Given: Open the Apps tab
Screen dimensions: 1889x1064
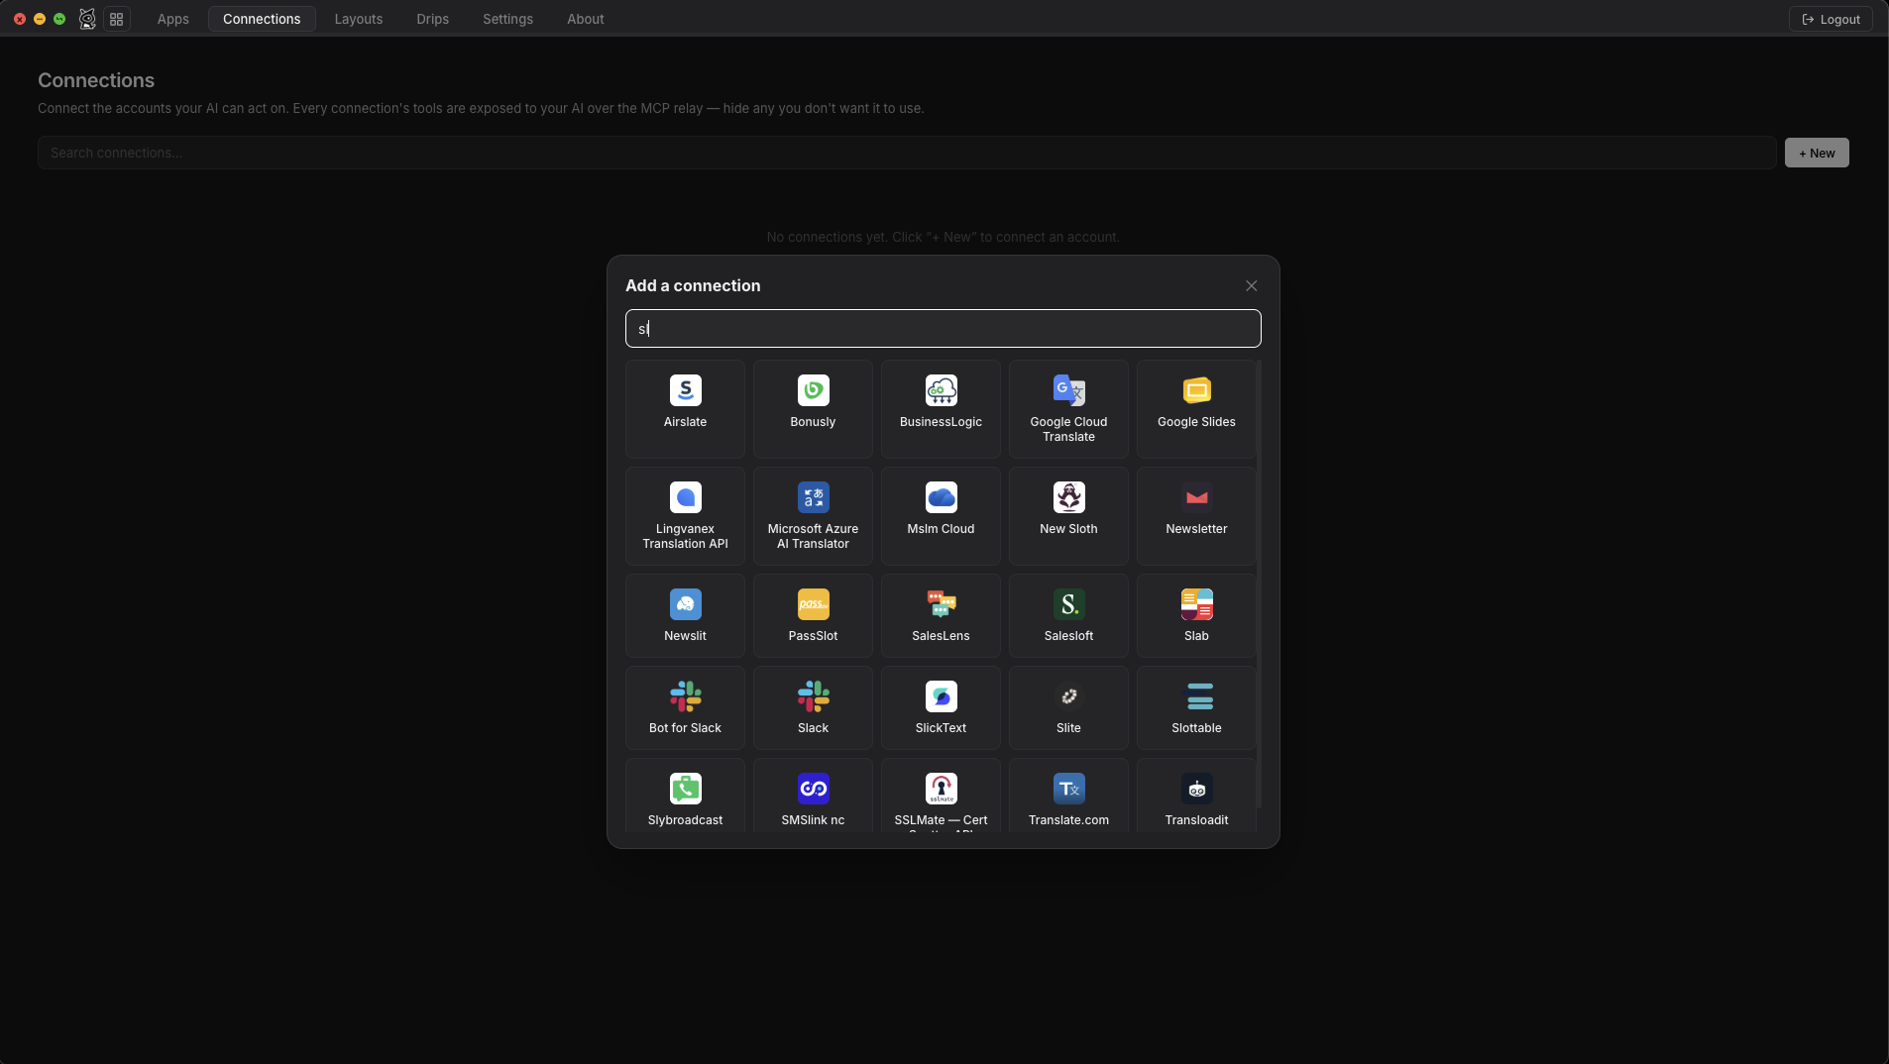Looking at the screenshot, I should [172, 19].
